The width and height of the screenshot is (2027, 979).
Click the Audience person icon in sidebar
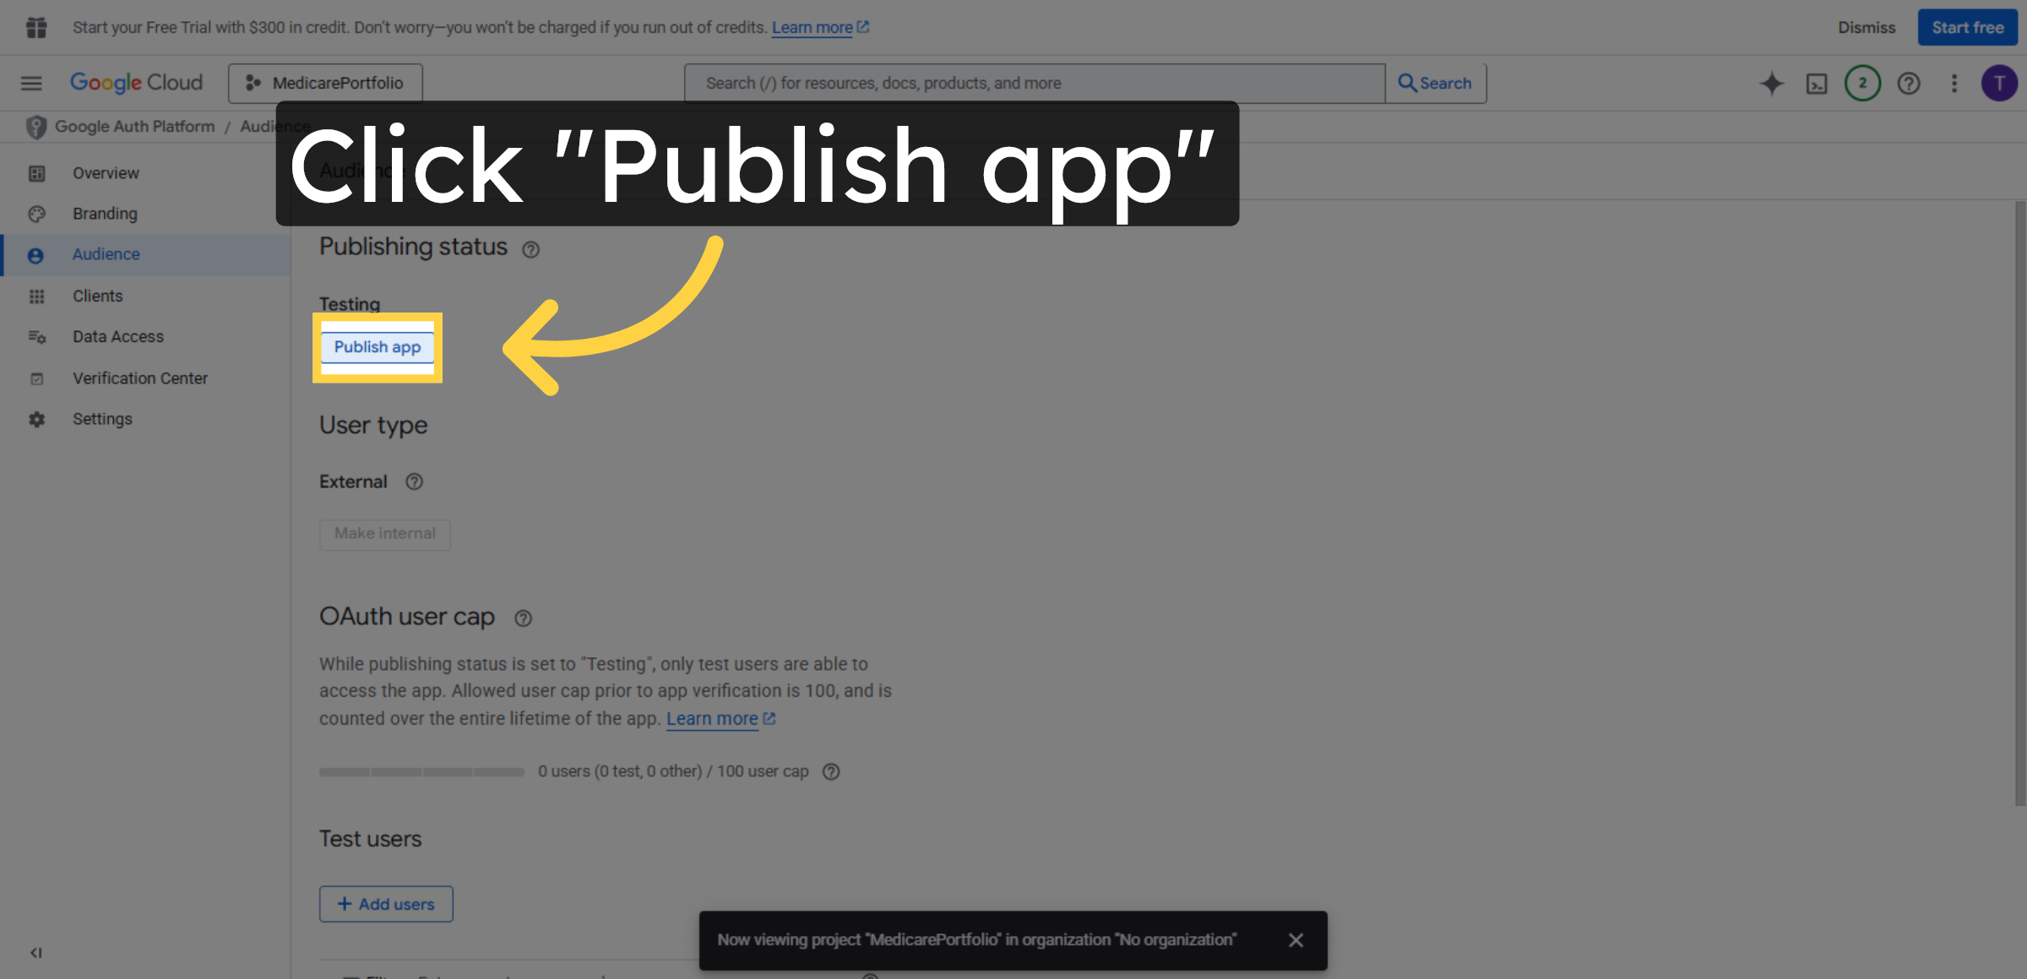(37, 254)
